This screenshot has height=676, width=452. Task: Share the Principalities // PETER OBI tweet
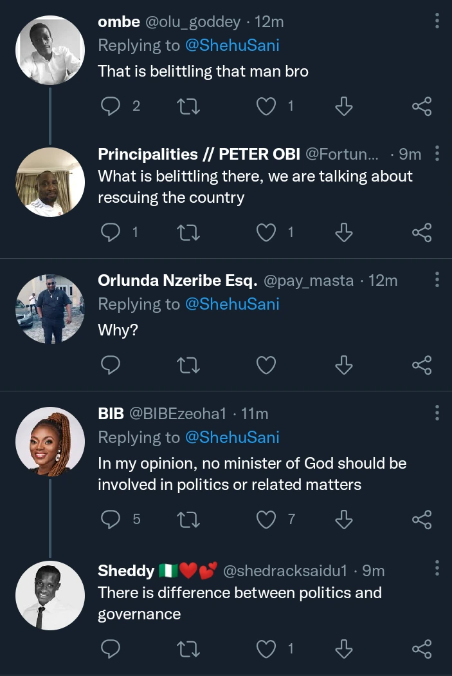click(x=422, y=232)
